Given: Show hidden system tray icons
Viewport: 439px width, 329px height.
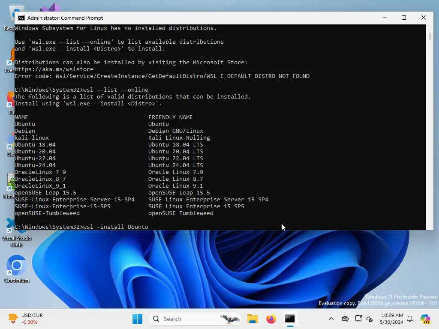Looking at the screenshot, I should (331, 319).
